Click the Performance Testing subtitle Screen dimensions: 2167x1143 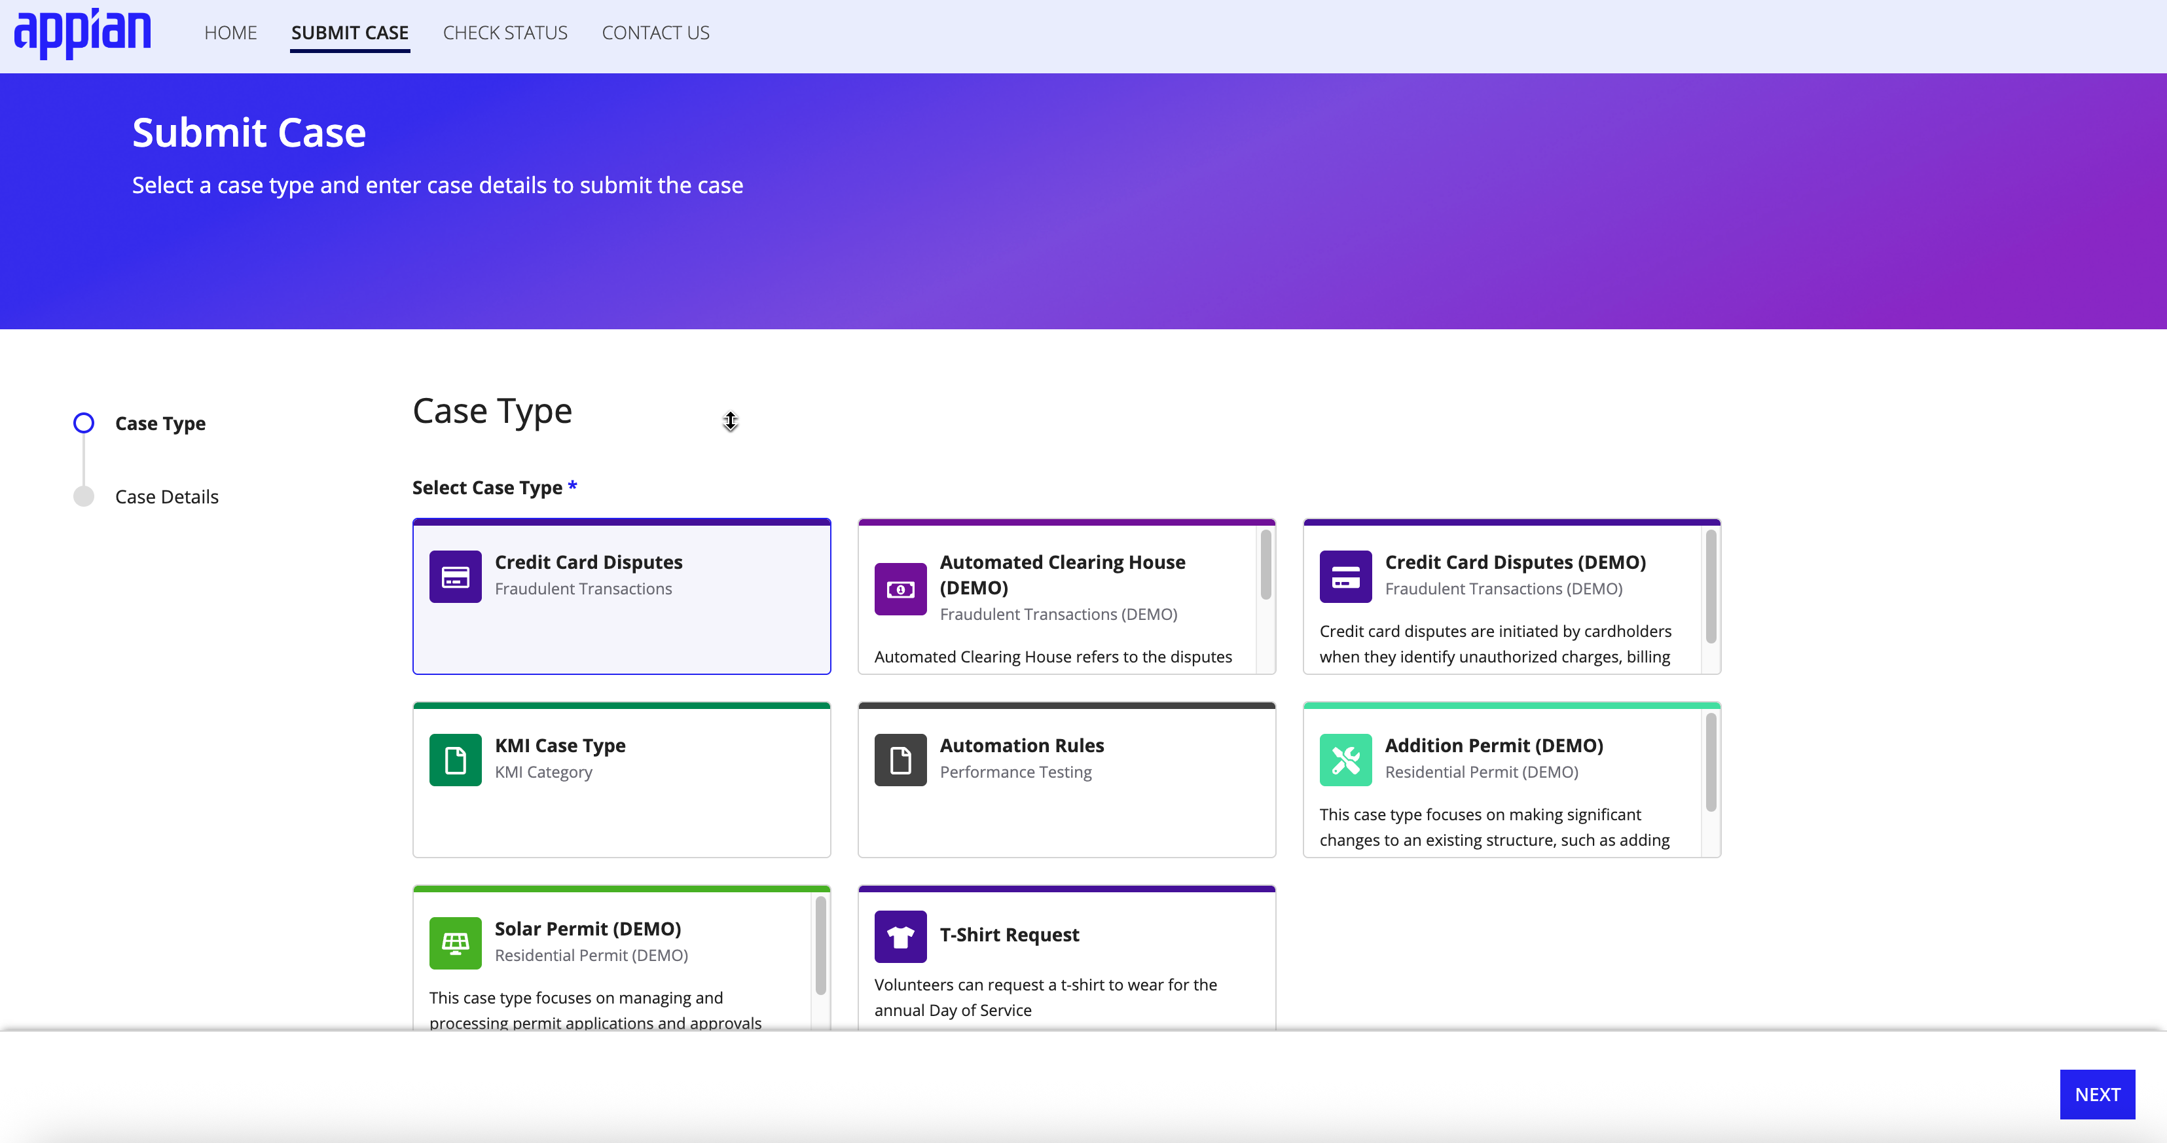1015,772
